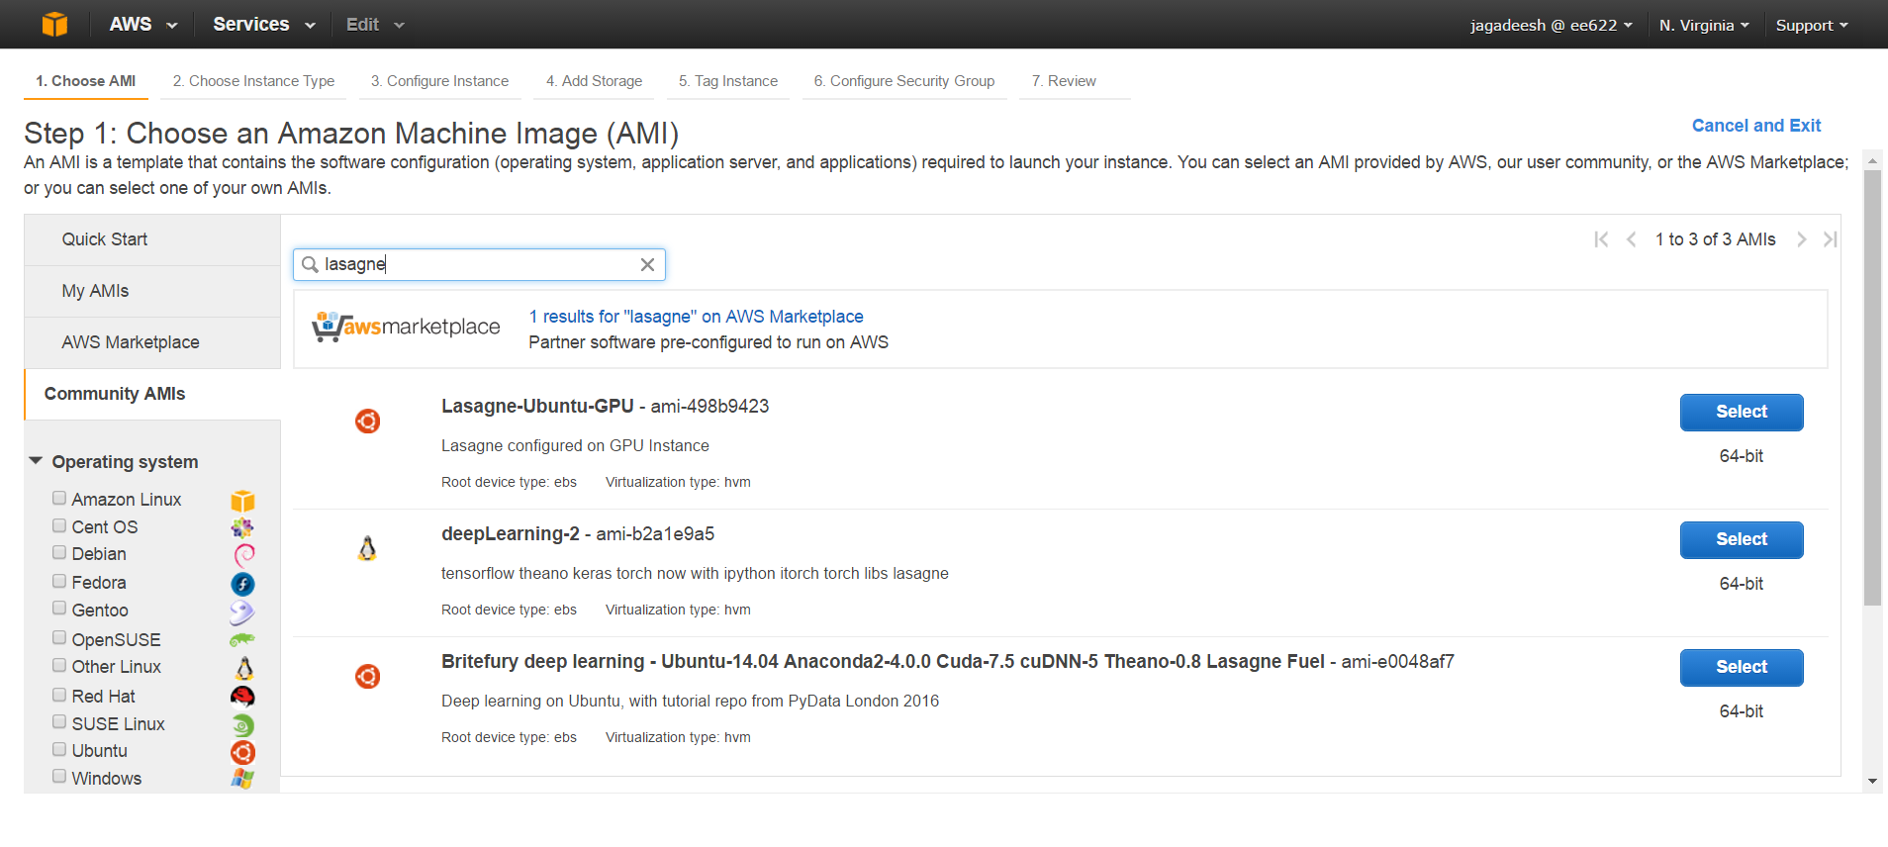This screenshot has height=847, width=1888.
Task: Open the Services dropdown menu
Action: 263,24
